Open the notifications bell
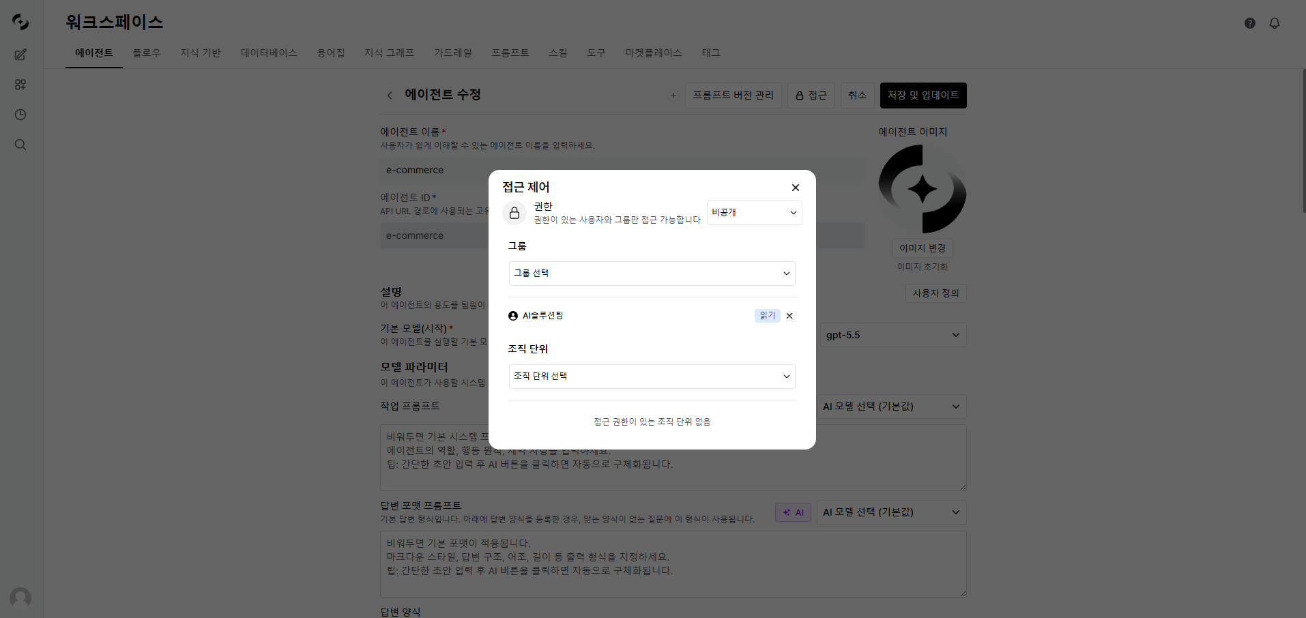The width and height of the screenshot is (1306, 618). pos(1275,23)
